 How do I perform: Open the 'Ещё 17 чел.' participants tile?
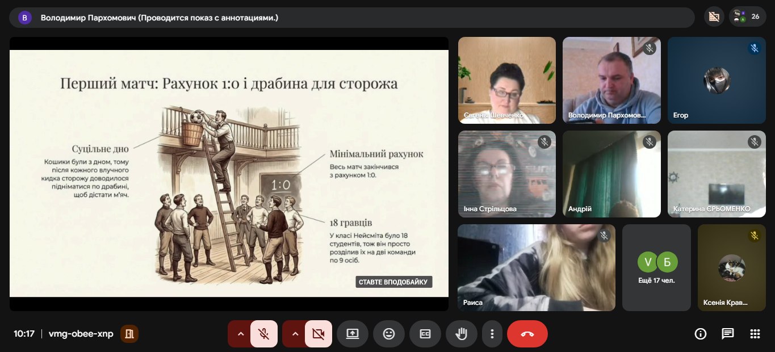(656, 267)
